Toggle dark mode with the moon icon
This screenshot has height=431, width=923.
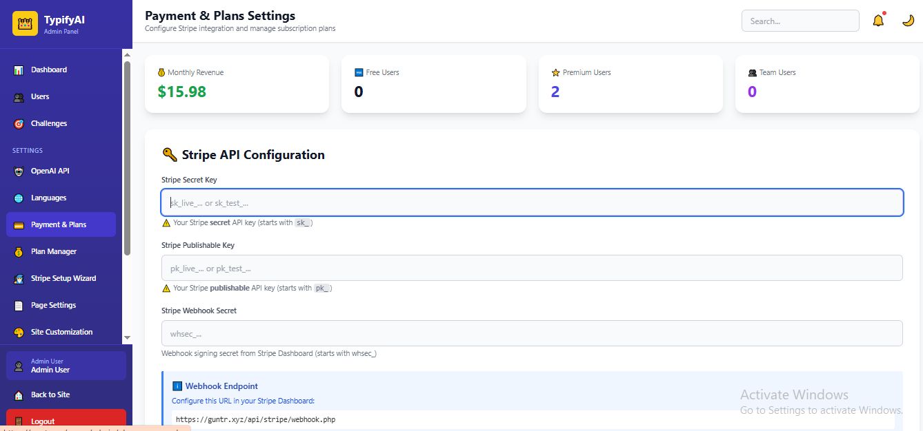(908, 21)
